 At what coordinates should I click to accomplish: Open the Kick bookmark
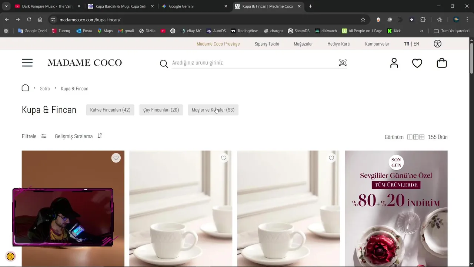tap(394, 31)
